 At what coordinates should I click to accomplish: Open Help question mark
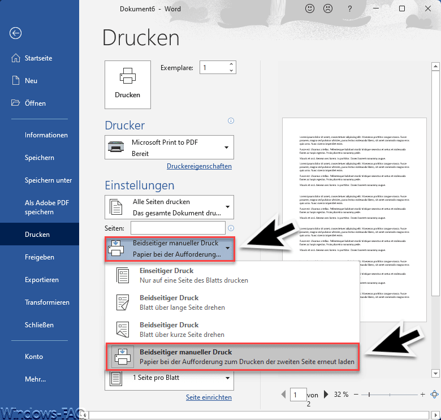click(349, 8)
